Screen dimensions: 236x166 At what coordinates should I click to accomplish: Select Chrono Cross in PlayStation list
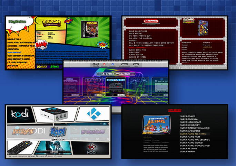point(13,49)
